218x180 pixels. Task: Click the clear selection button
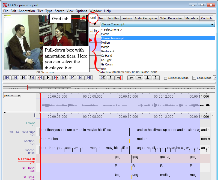tap(111, 78)
